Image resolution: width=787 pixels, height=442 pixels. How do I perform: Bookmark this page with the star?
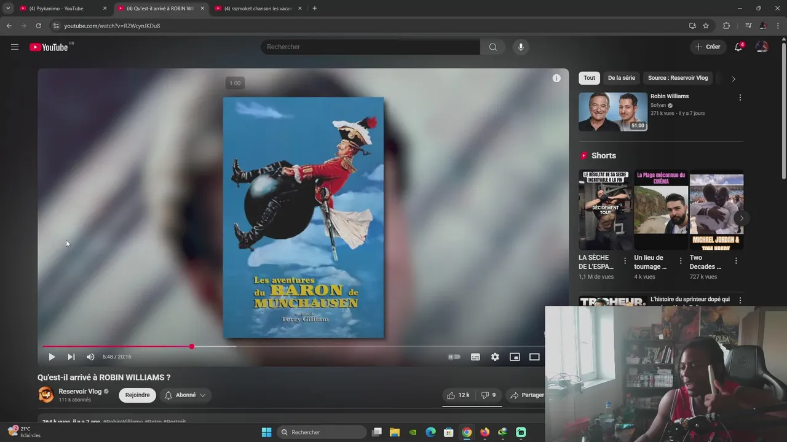[706, 26]
